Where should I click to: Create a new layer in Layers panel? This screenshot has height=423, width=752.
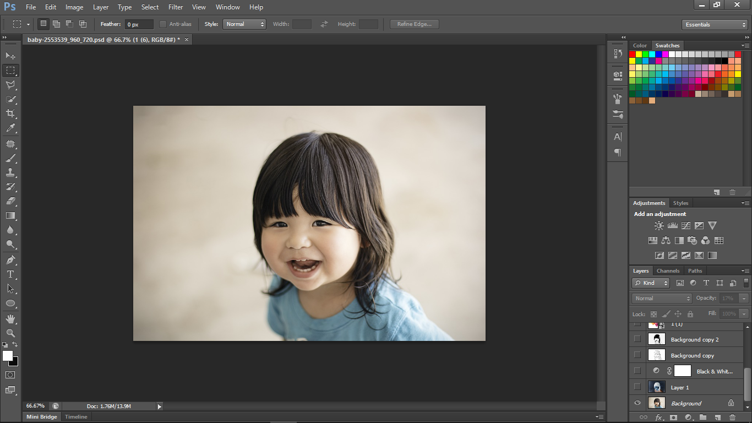click(717, 417)
